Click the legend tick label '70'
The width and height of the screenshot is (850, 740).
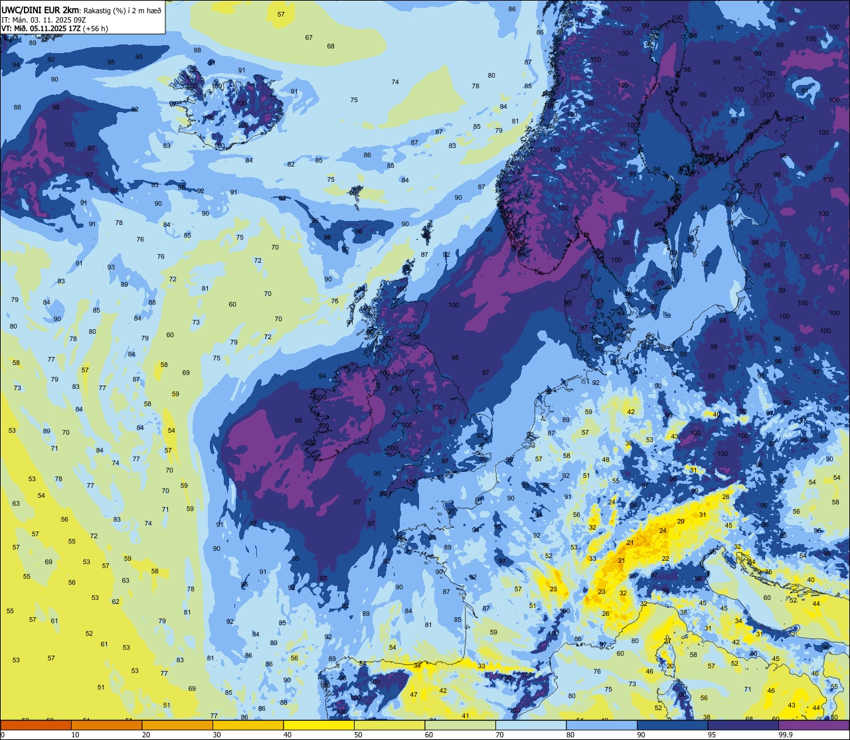[499, 735]
